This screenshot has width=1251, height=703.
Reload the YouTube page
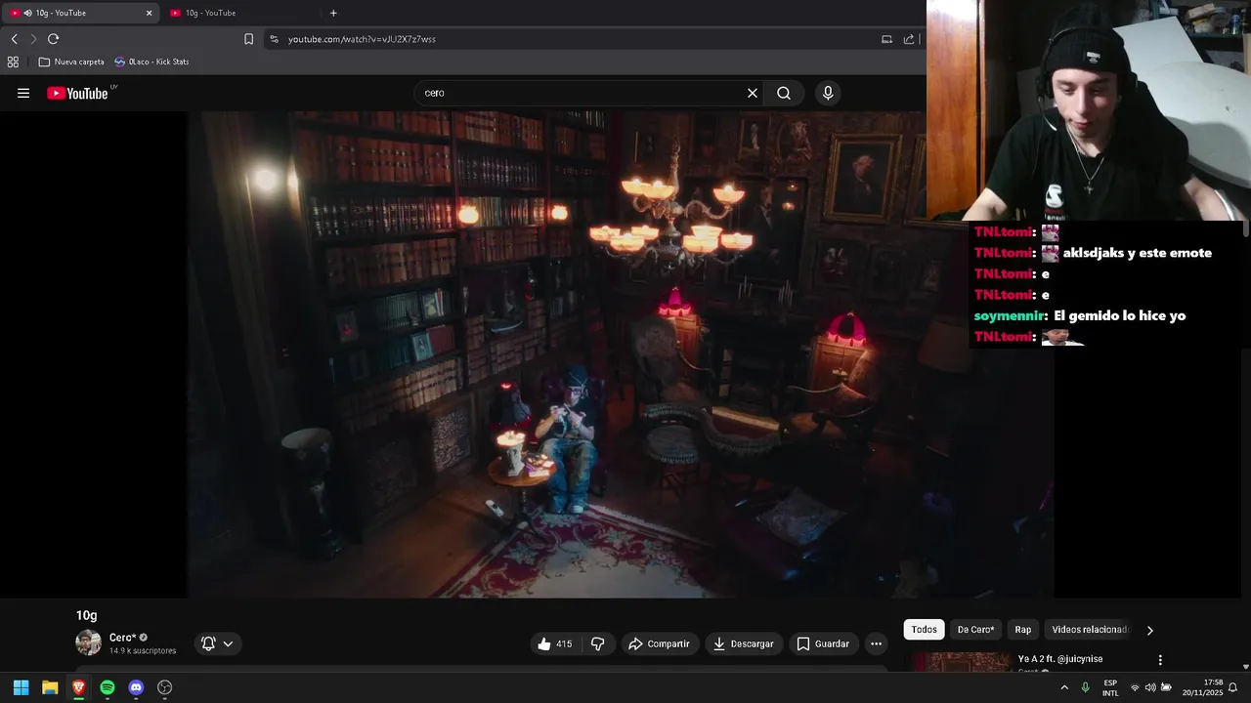click(x=53, y=39)
